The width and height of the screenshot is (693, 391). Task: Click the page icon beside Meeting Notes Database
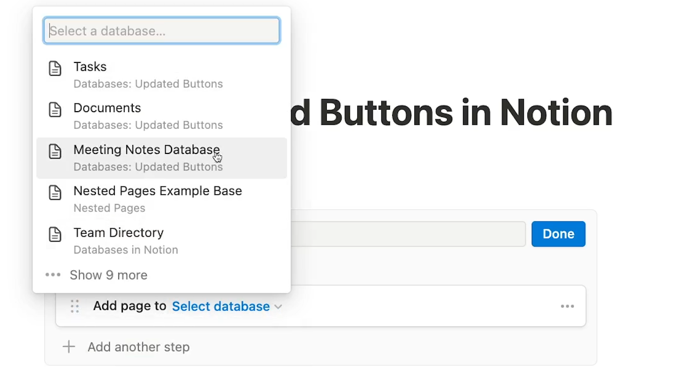tap(55, 151)
